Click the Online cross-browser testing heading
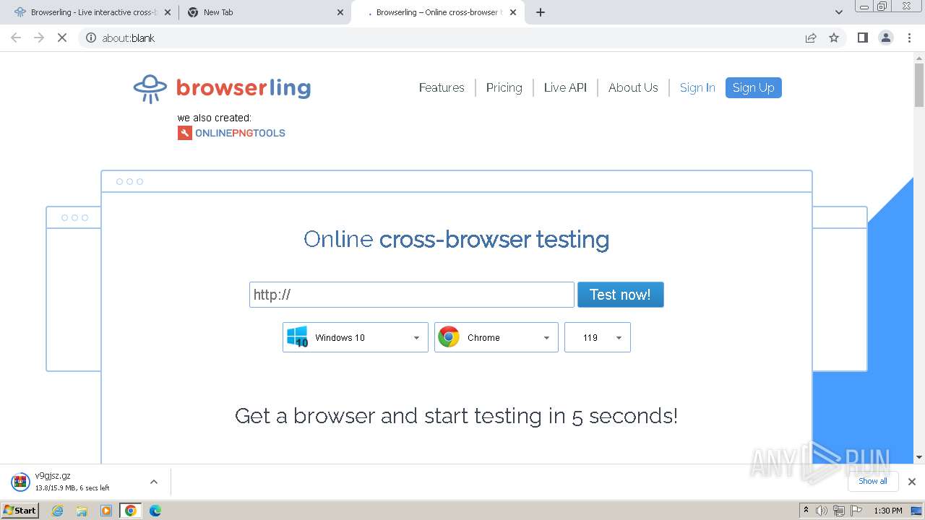The width and height of the screenshot is (925, 520). [x=457, y=239]
